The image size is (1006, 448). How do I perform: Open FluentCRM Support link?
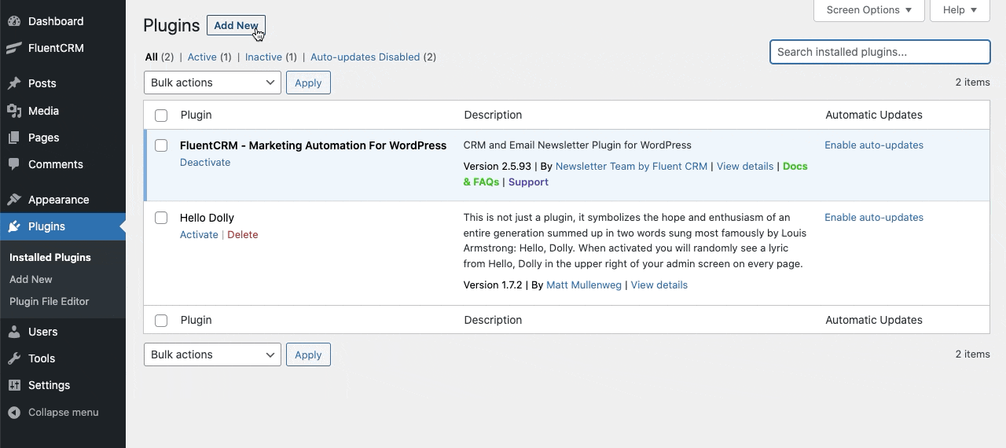(528, 182)
